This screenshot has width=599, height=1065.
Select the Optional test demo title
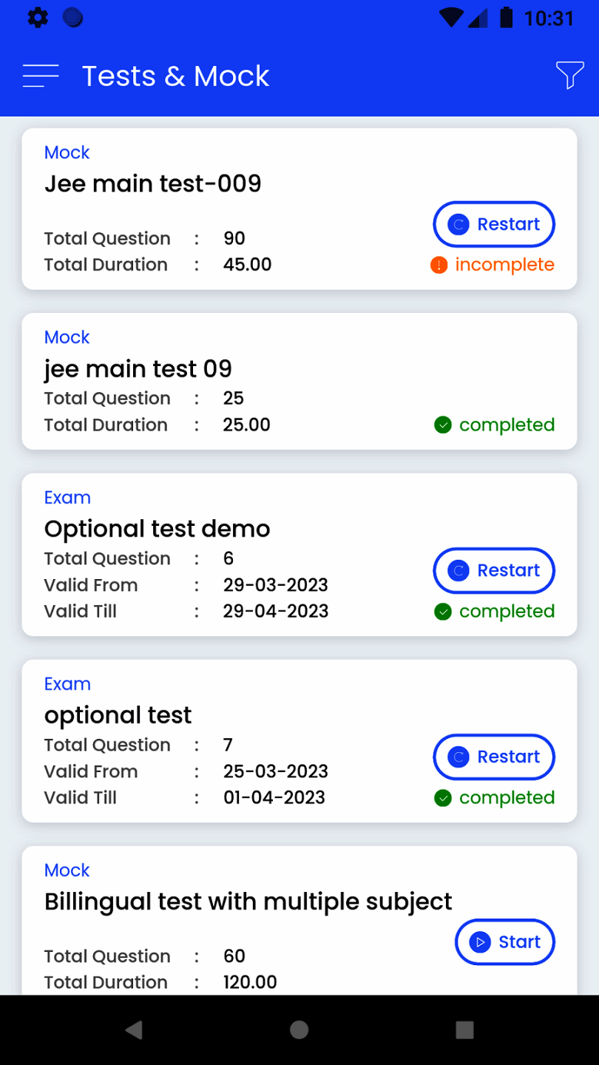(157, 529)
